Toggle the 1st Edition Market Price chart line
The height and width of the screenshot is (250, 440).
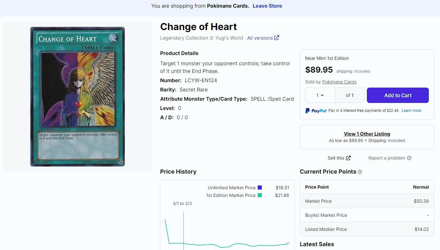pyautogui.click(x=231, y=195)
